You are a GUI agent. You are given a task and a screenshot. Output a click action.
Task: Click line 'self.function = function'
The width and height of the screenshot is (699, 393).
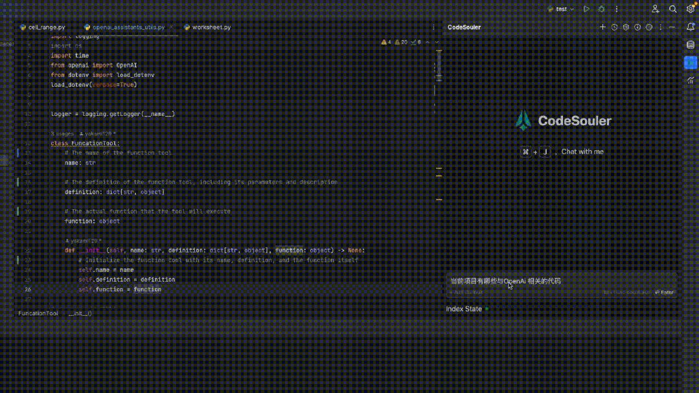(x=120, y=289)
